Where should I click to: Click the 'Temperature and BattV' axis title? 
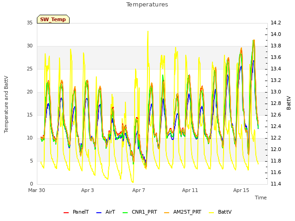[x=6, y=105]
